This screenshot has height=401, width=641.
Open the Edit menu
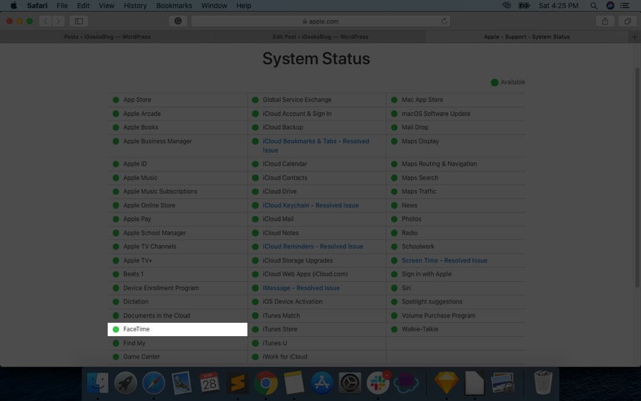tap(83, 6)
